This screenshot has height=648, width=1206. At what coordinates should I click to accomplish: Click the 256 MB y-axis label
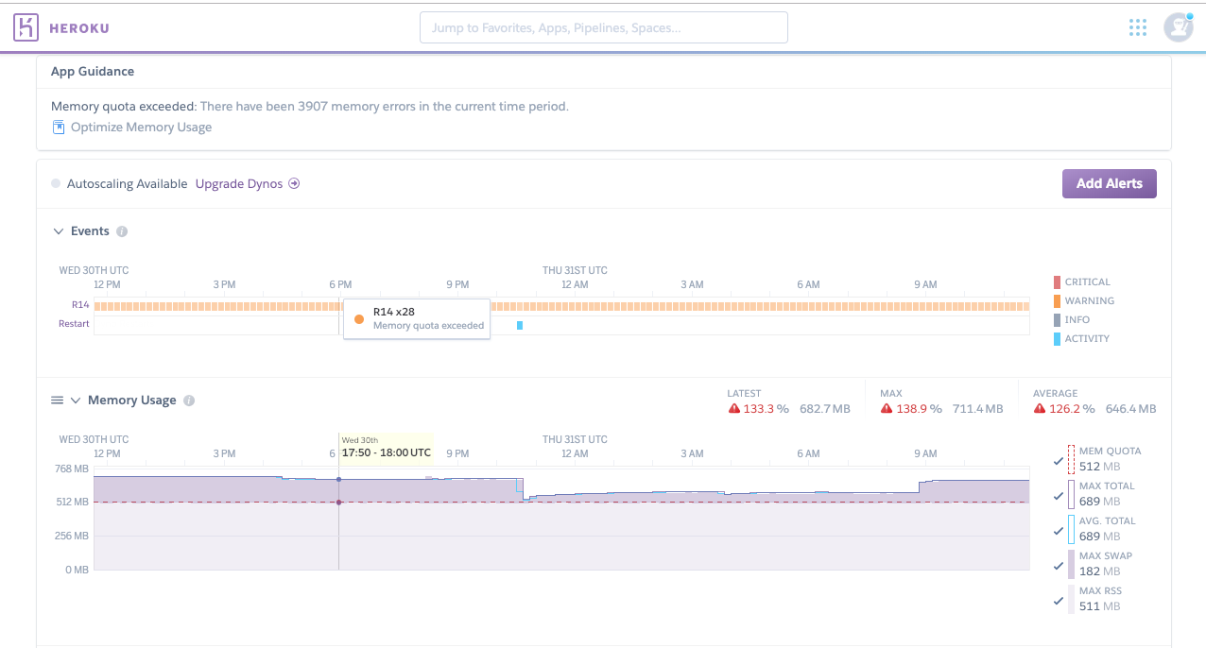pos(72,537)
